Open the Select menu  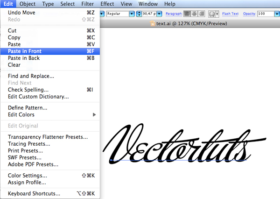(x=67, y=4)
